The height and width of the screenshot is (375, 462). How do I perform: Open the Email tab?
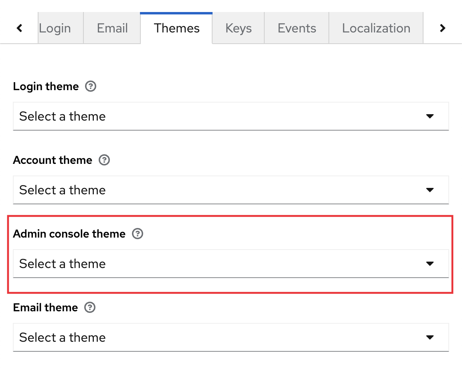point(112,28)
